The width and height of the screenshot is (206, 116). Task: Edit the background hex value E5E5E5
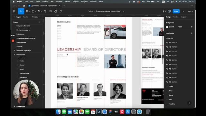172,27
